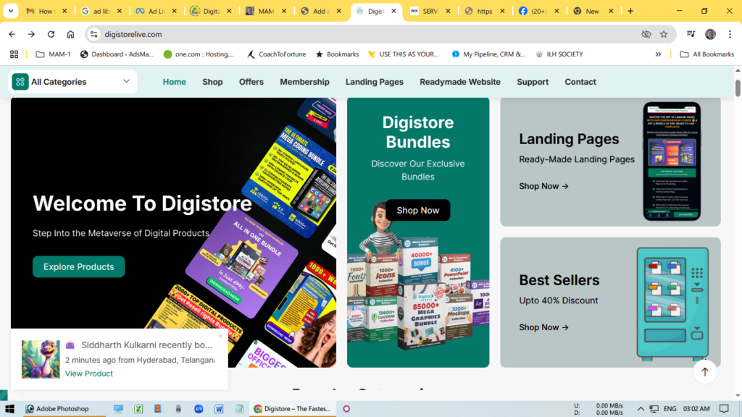Screen dimensions: 742x417
Task: Click the page vertical scrollbar thumb
Action: tap(738, 88)
